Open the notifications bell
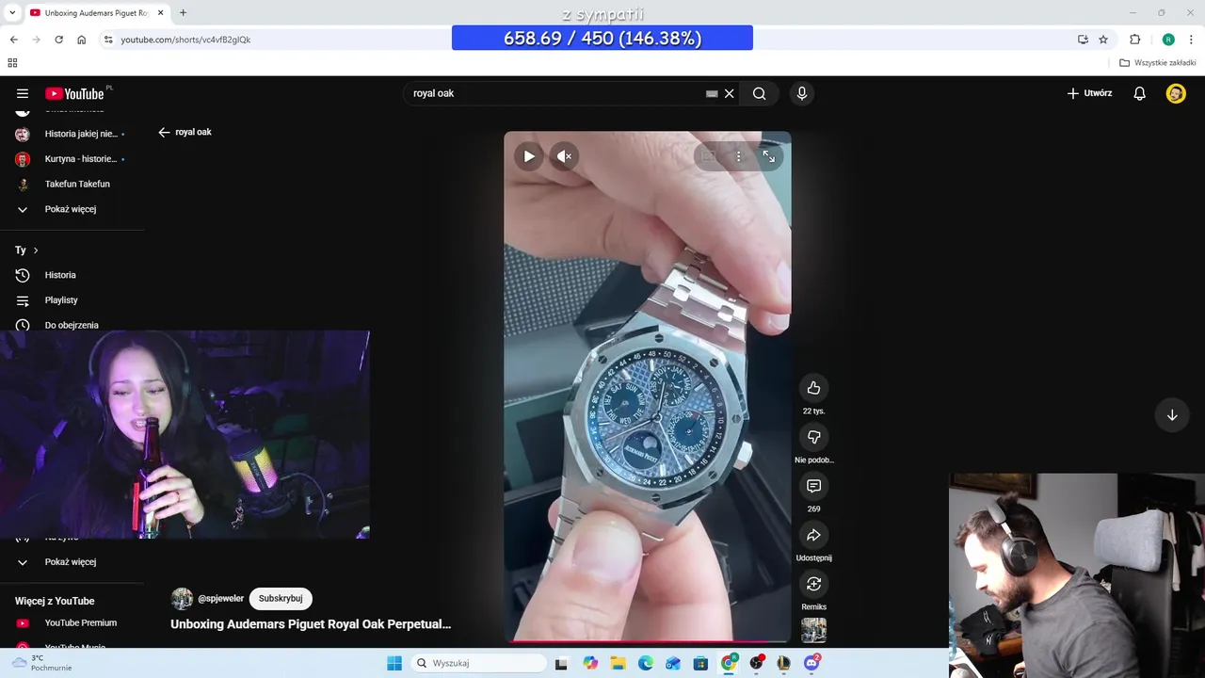 1139,93
